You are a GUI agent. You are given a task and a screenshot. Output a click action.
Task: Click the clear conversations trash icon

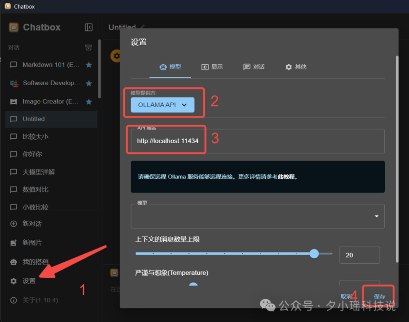pos(89,47)
